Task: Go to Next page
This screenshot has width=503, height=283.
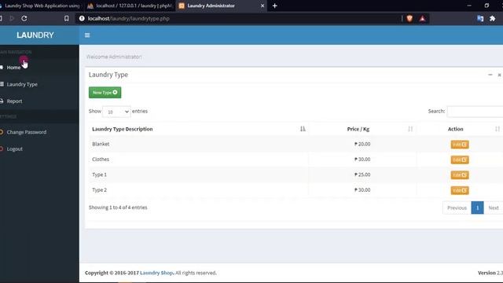Action: (x=494, y=208)
